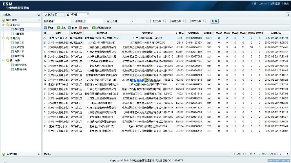The width and height of the screenshot is (291, 163).
Task: Select the table row with ID 1
Action: (166, 131)
